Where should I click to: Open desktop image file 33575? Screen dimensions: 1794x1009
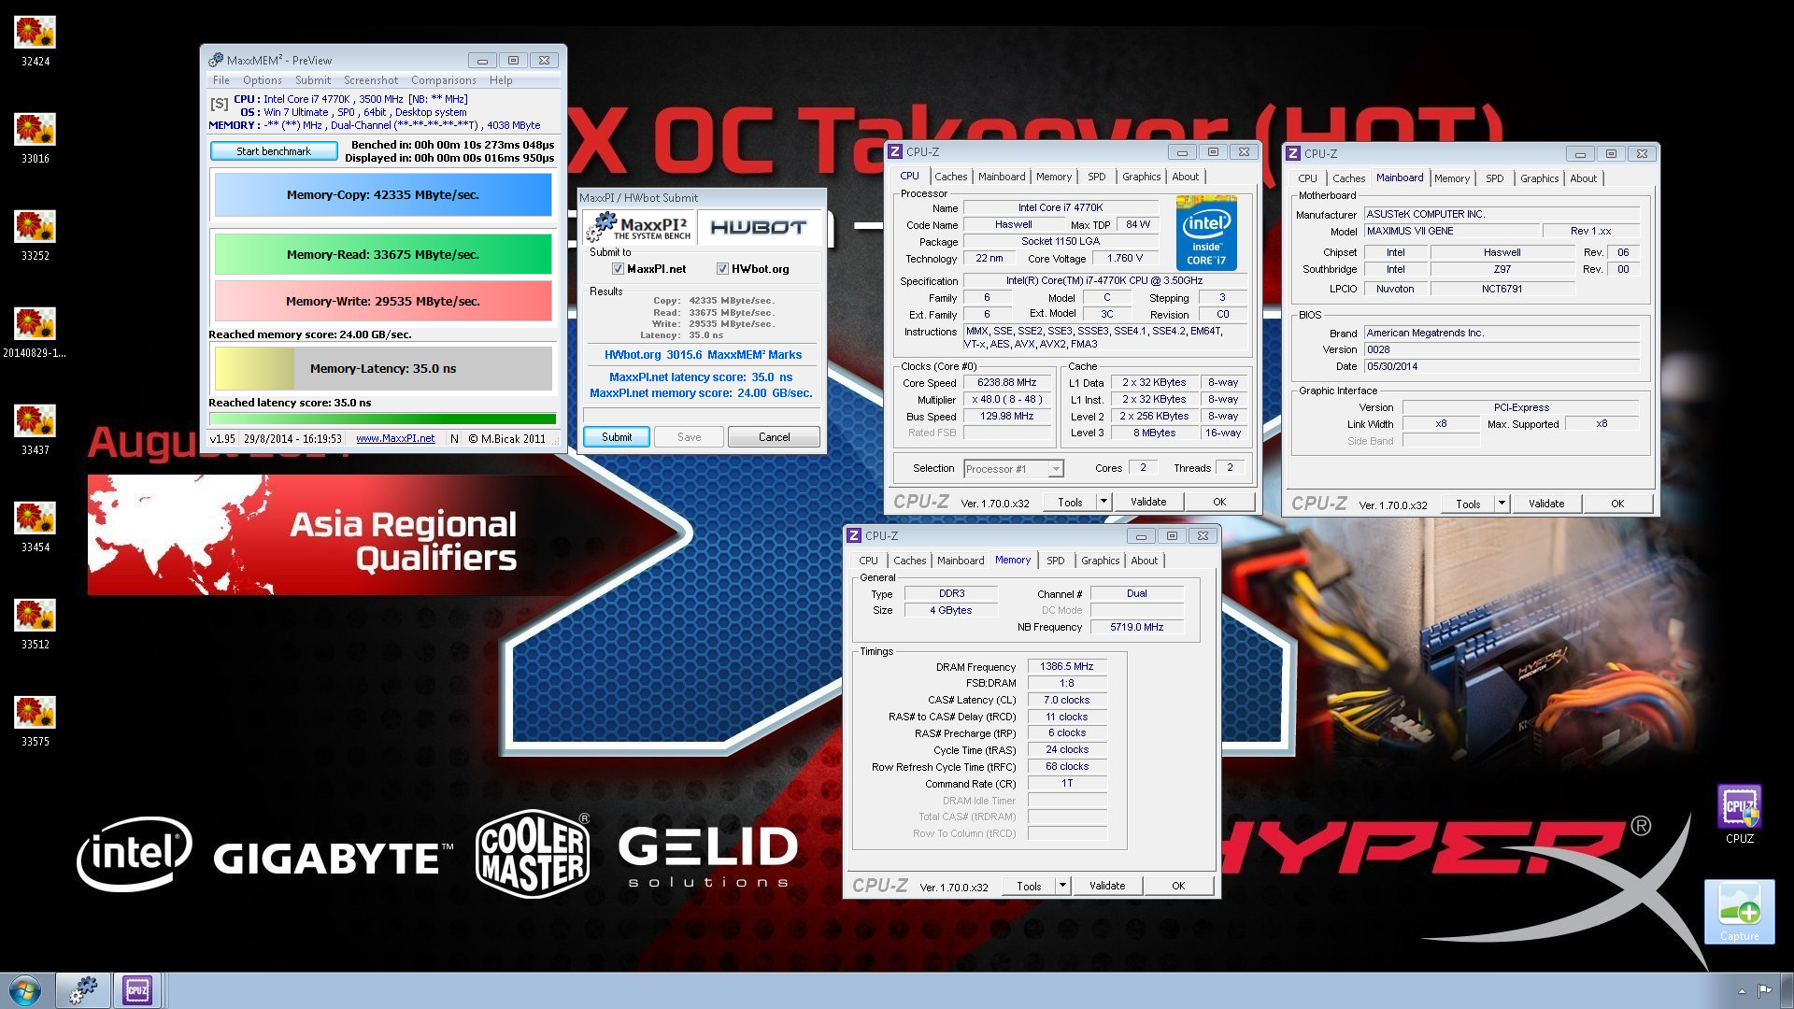35,721
